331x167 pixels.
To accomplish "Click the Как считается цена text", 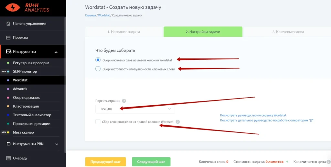I will 309,162.
